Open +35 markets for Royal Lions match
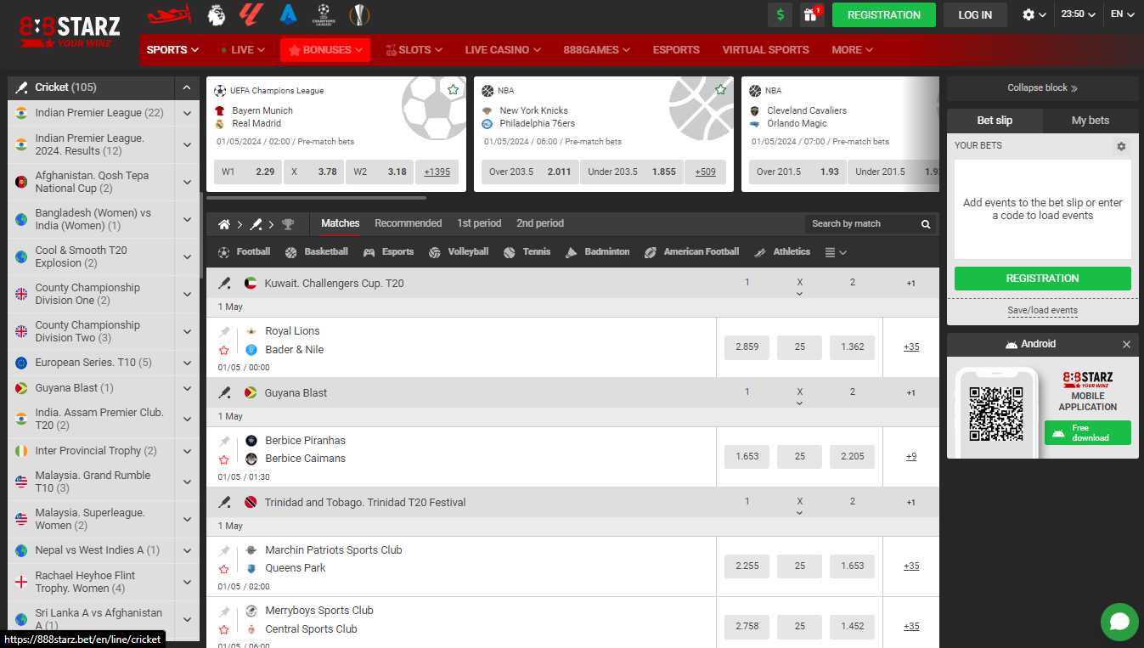Screen dimensions: 1144x648 coord(911,347)
